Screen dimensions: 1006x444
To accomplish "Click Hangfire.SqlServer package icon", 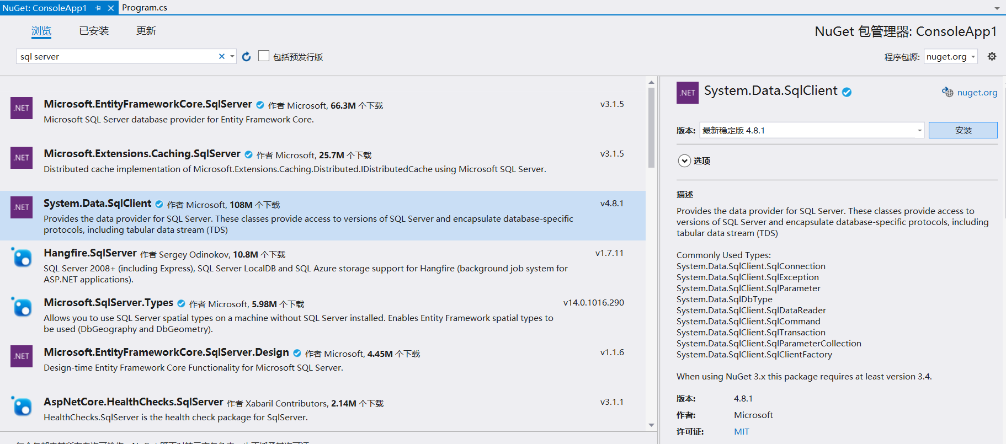I will [22, 257].
